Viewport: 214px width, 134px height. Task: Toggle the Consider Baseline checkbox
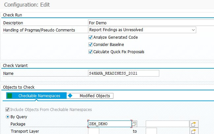click(90, 44)
